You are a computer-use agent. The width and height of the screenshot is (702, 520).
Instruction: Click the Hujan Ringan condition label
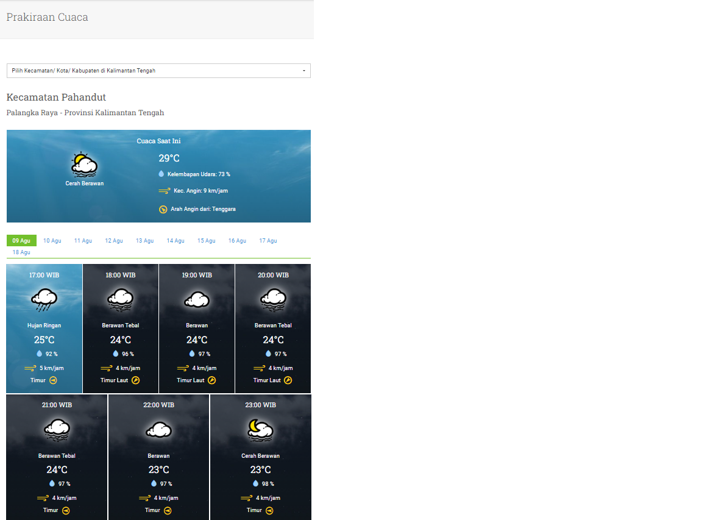click(x=44, y=326)
